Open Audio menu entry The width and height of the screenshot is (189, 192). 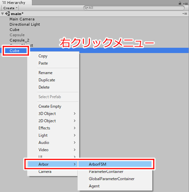(x=53, y=142)
